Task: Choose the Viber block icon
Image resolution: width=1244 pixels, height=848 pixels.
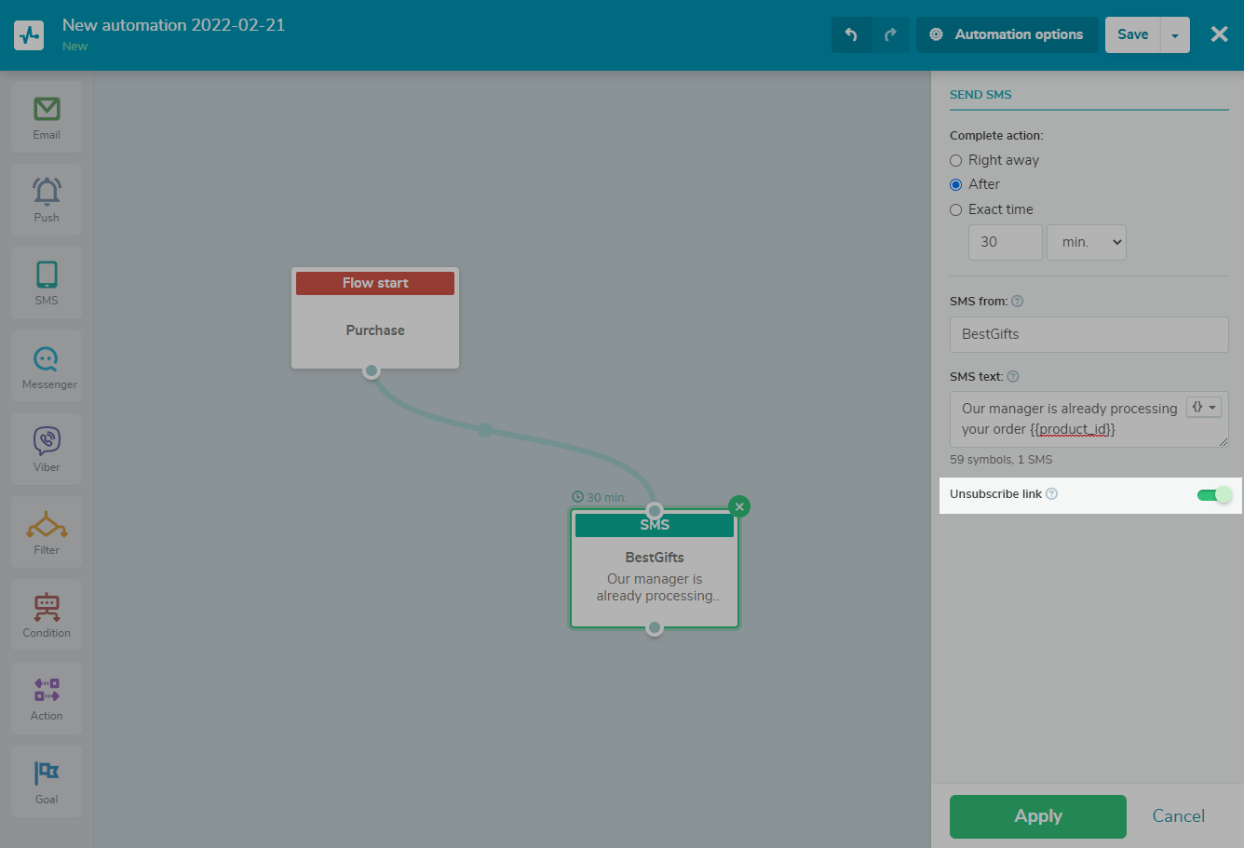Action: 47,449
